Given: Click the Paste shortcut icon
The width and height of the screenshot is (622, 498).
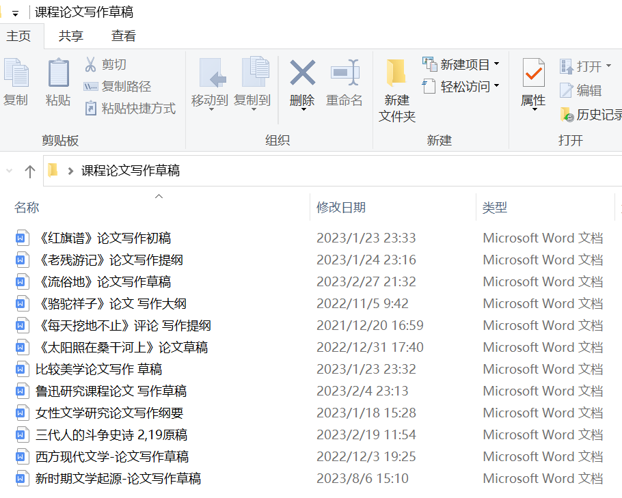Looking at the screenshot, I should pos(91,109).
